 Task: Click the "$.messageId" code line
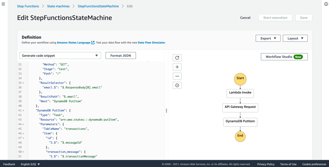[66, 143]
